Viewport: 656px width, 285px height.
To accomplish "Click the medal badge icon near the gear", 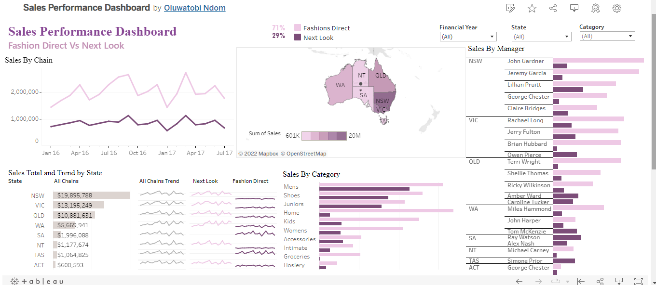I will 596,8.
